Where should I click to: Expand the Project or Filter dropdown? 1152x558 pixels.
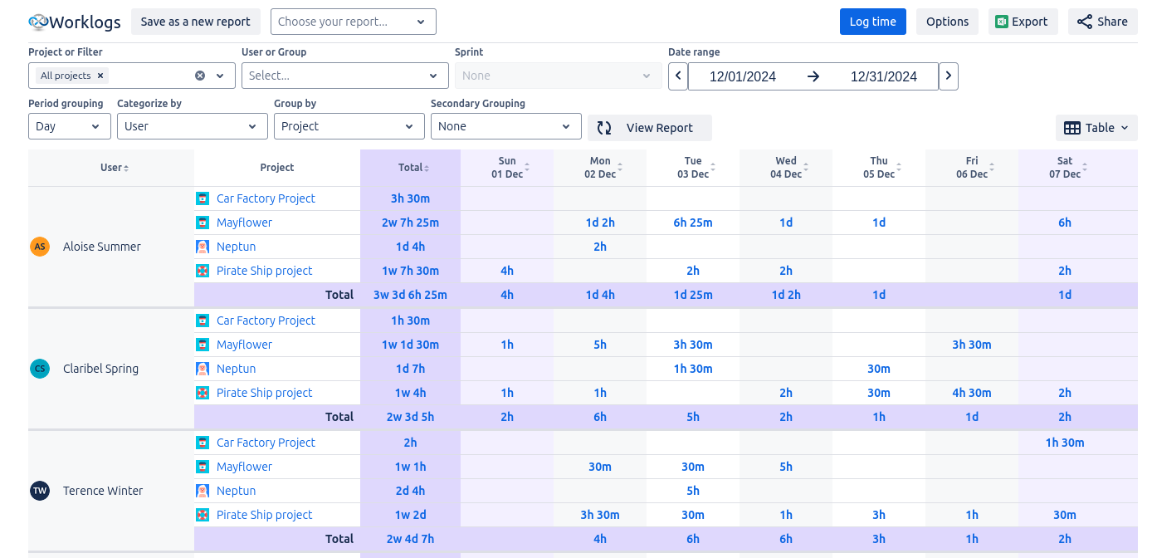coord(220,76)
